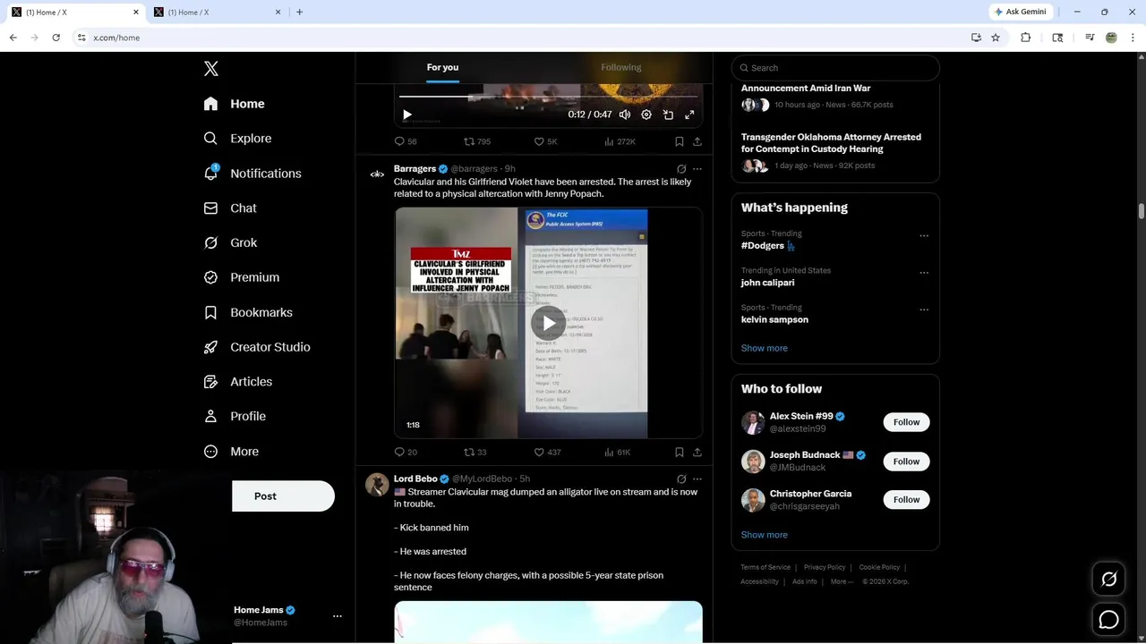Bookmark this page with star icon
This screenshot has height=644, width=1146.
(996, 38)
